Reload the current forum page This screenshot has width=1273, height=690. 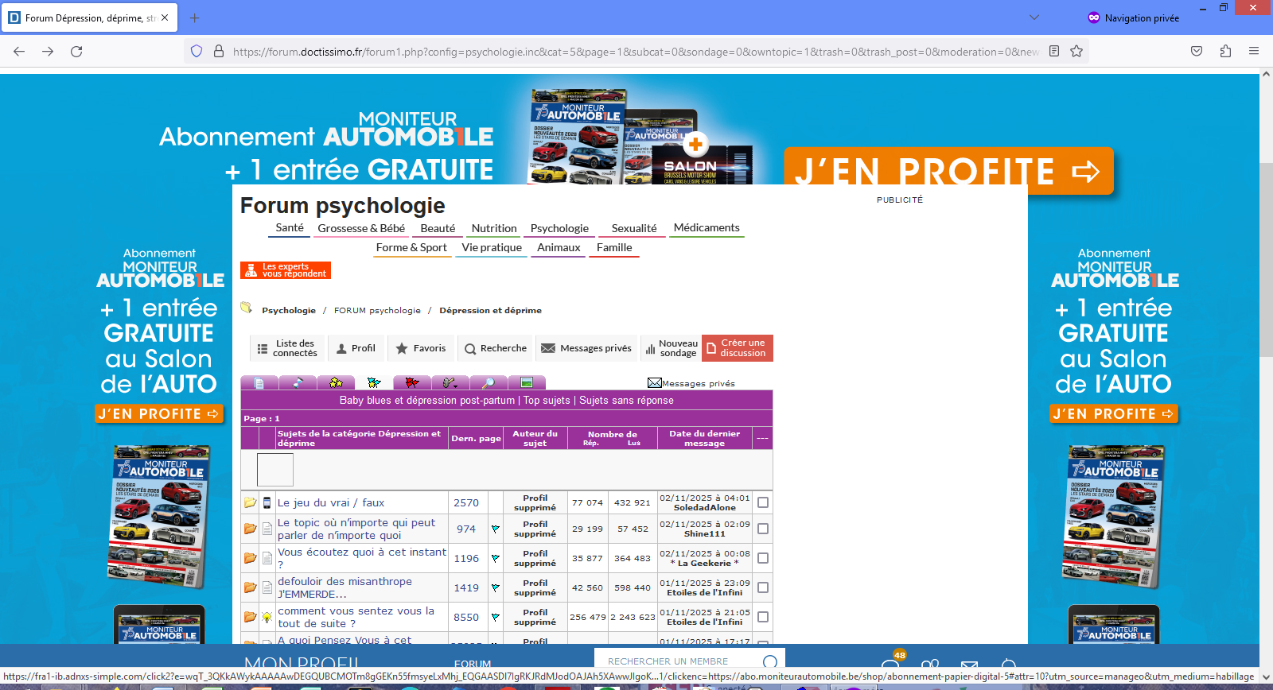(x=76, y=52)
